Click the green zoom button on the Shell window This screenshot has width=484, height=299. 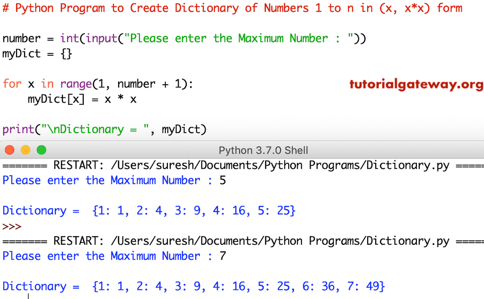click(41, 150)
